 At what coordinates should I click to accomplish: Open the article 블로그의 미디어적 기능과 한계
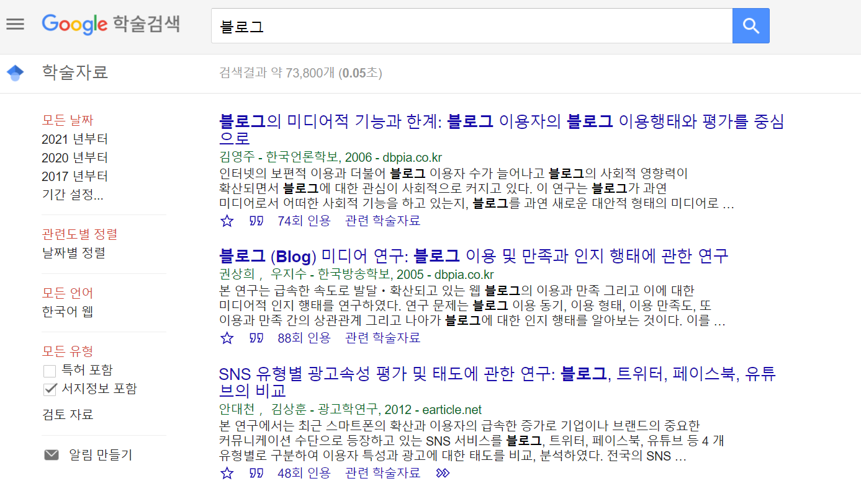(x=502, y=130)
